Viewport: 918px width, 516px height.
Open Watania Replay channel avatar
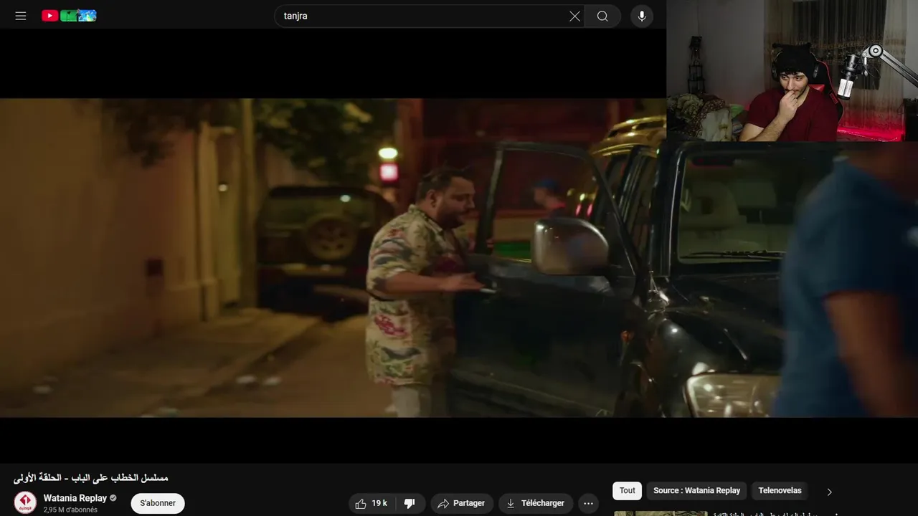25,502
